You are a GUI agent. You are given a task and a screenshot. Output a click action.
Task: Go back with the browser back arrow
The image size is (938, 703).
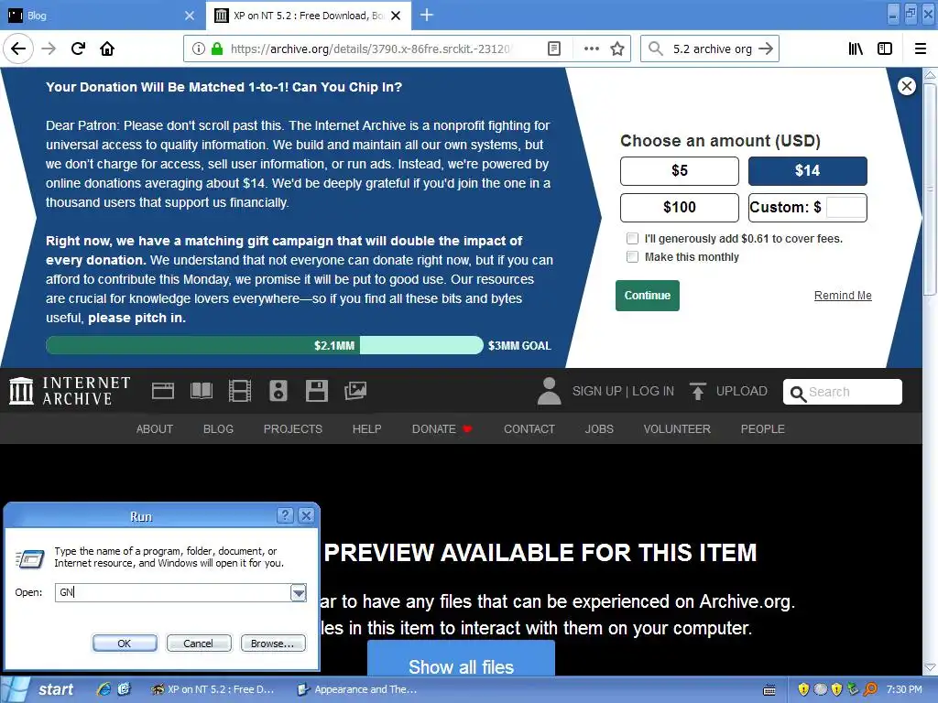[18, 49]
